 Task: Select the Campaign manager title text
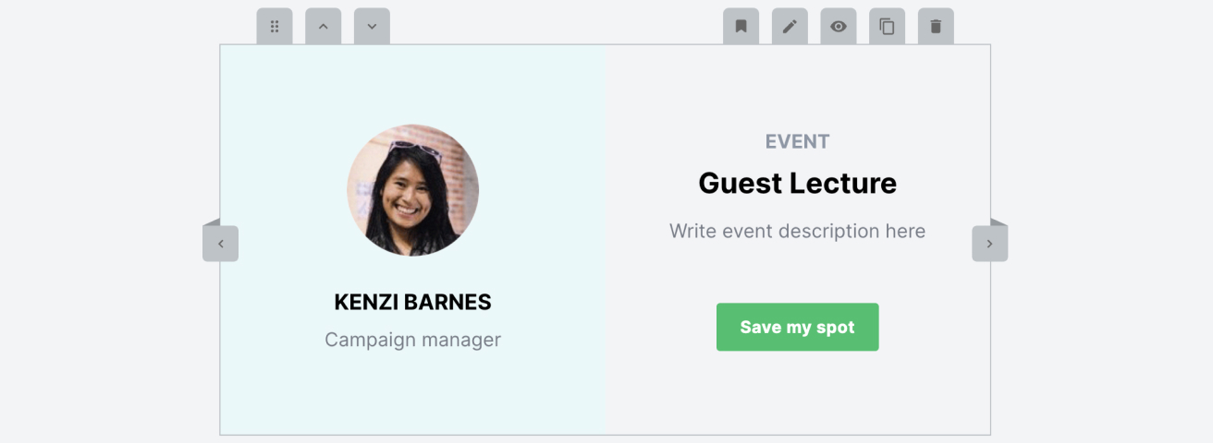[x=412, y=340]
